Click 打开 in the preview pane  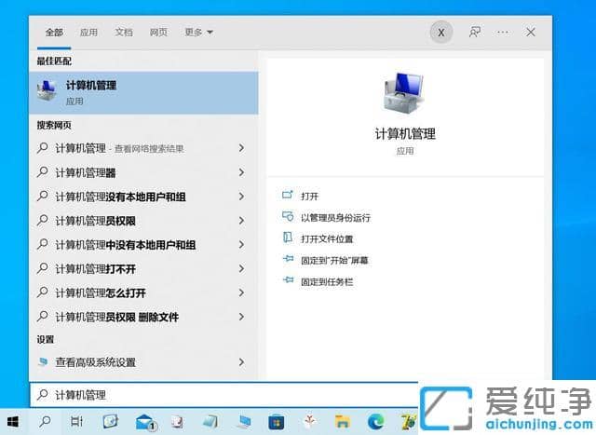coord(309,197)
